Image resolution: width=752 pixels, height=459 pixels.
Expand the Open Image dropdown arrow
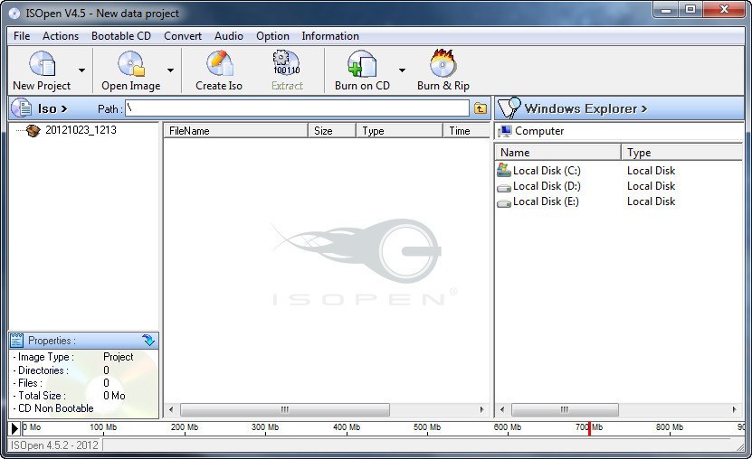(171, 70)
